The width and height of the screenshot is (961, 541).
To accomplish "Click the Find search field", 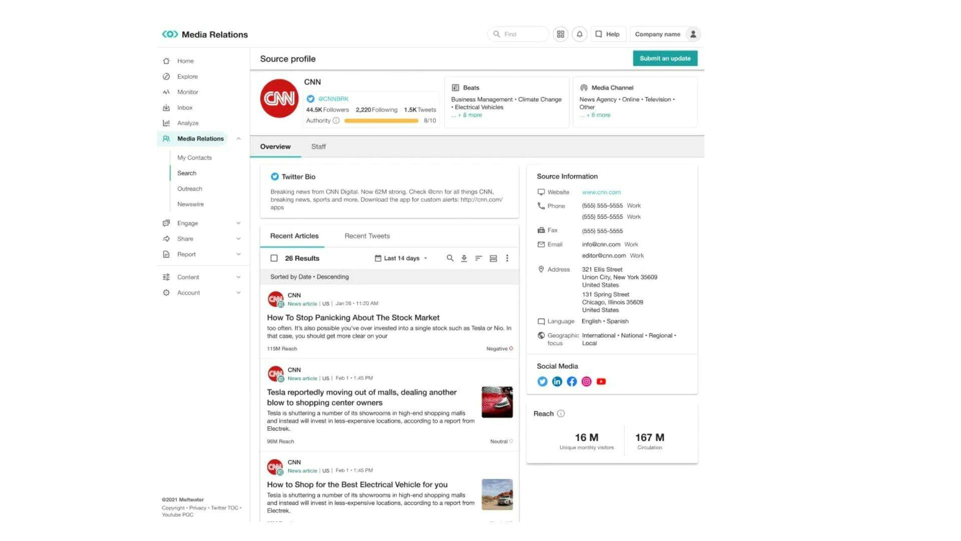I will (518, 34).
